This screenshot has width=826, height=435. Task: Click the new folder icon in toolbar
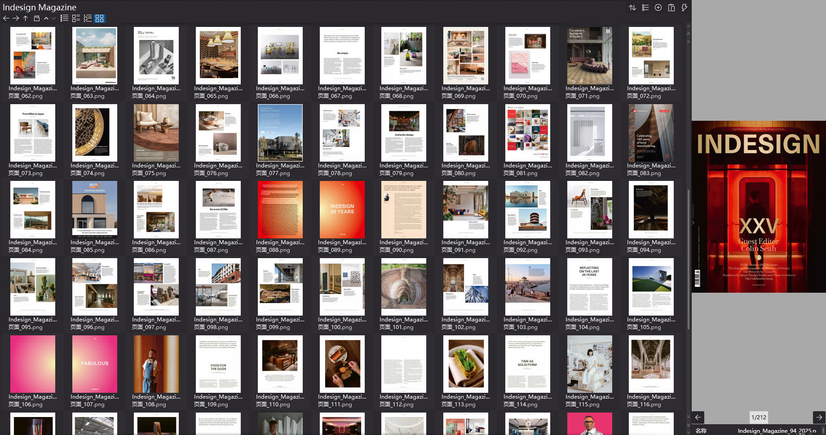pos(37,18)
